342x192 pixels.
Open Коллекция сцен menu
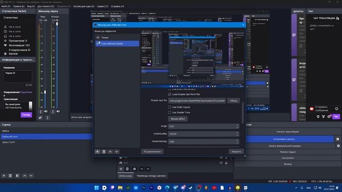coord(84,6)
